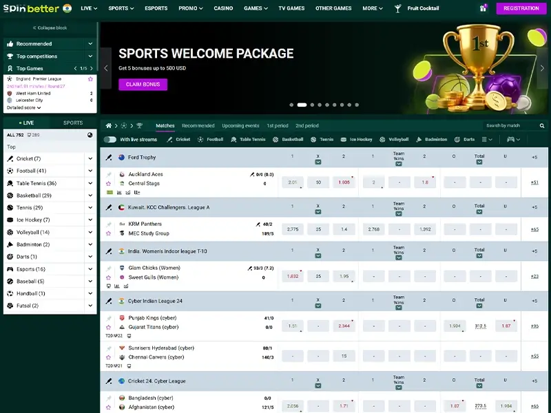
Task: Click the Spinbetter logo
Action: click(x=31, y=8)
